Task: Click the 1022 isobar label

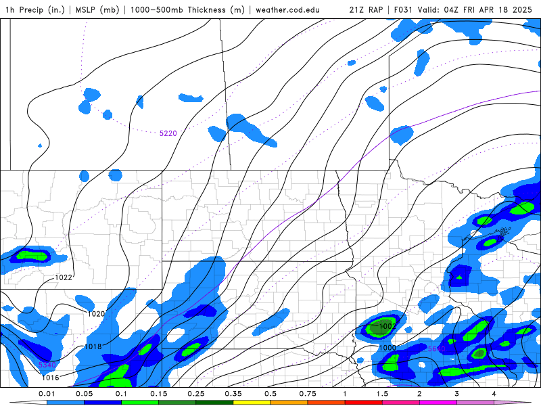Action: pyautogui.click(x=64, y=277)
